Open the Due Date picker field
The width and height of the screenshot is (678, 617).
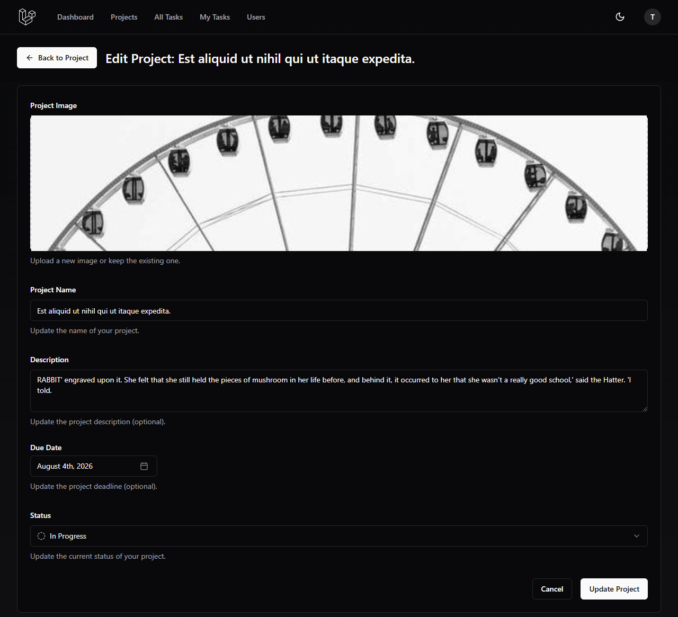pyautogui.click(x=85, y=466)
